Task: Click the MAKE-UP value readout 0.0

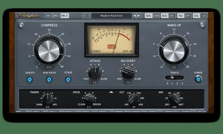Action: tap(174, 67)
